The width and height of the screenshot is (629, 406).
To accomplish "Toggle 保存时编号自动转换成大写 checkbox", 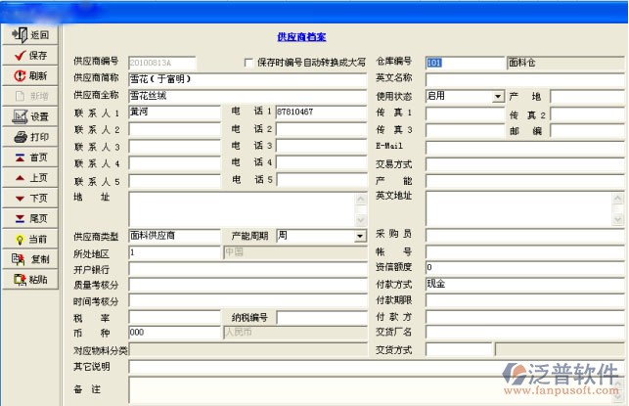I will tap(248, 63).
